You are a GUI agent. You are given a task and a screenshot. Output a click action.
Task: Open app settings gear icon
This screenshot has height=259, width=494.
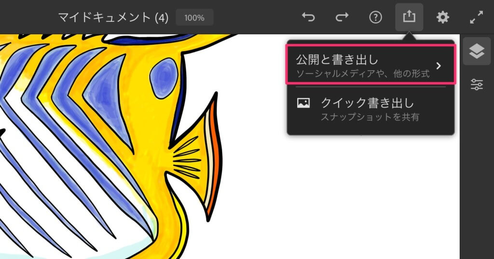point(442,17)
